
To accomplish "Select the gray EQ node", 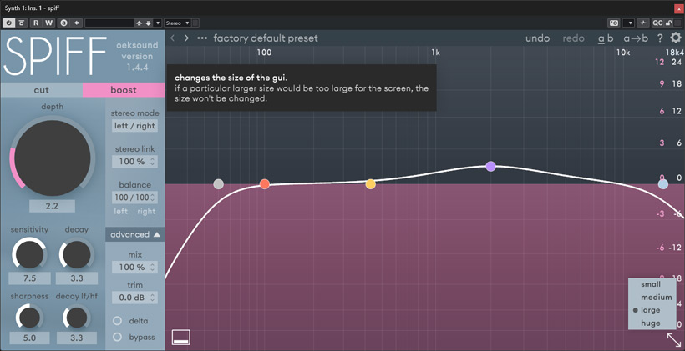I will tap(218, 184).
